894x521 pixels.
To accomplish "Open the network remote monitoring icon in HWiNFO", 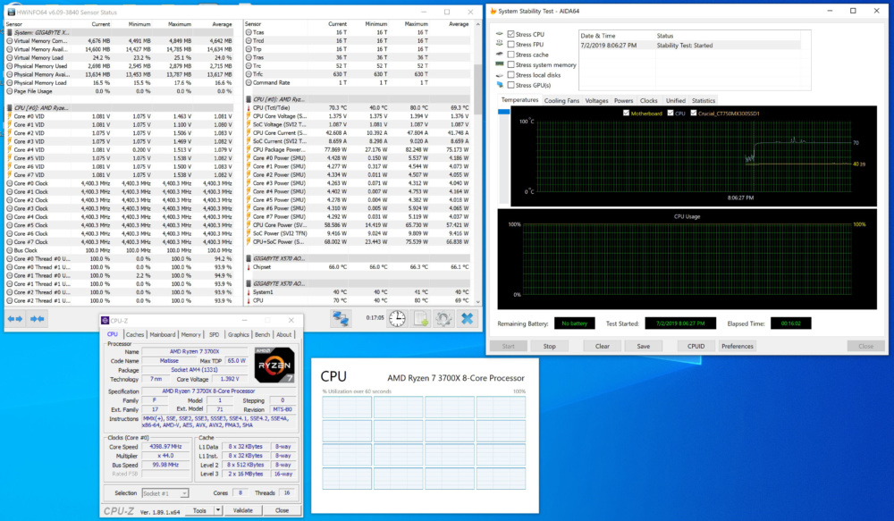I will coord(341,319).
